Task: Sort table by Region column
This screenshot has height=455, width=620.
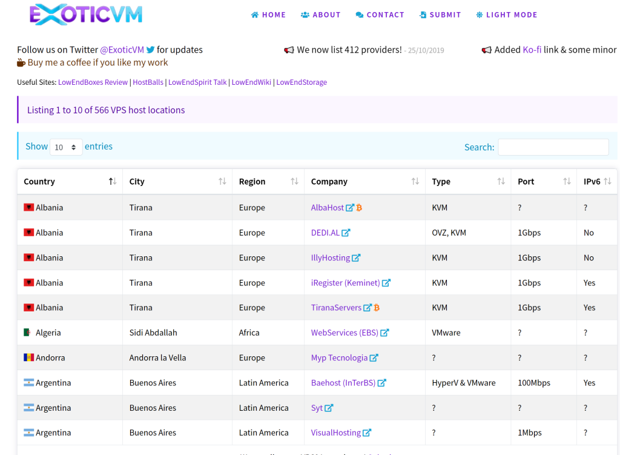Action: [x=268, y=182]
